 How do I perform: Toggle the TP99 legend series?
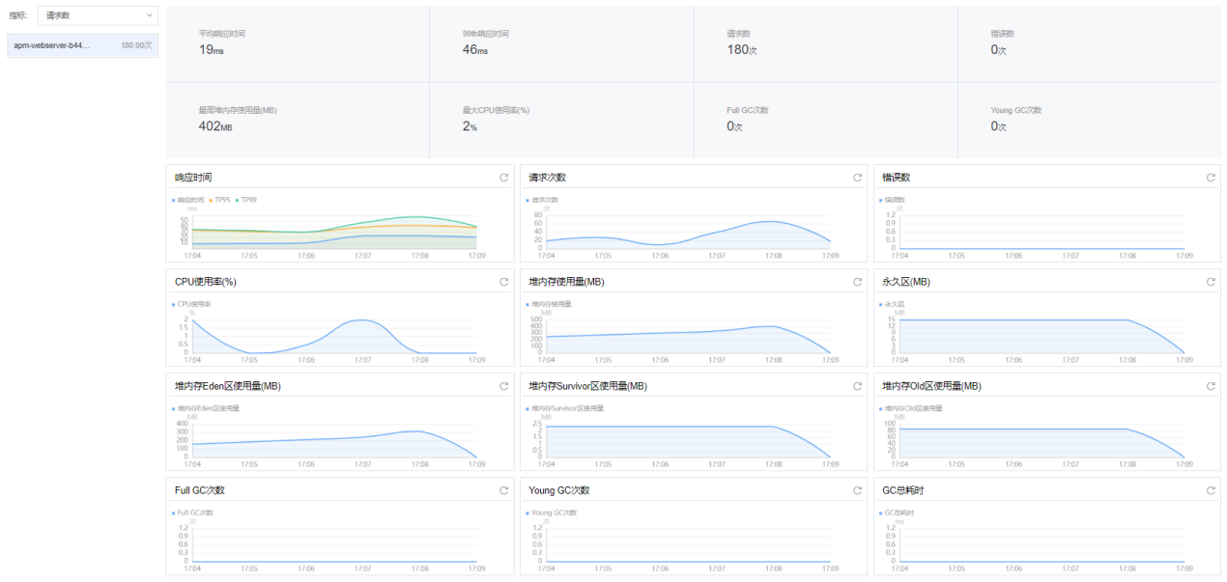coord(247,200)
